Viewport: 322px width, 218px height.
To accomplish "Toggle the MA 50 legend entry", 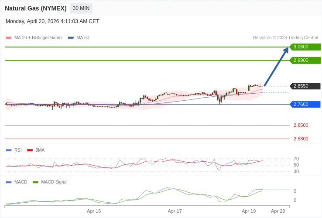I will [79, 38].
